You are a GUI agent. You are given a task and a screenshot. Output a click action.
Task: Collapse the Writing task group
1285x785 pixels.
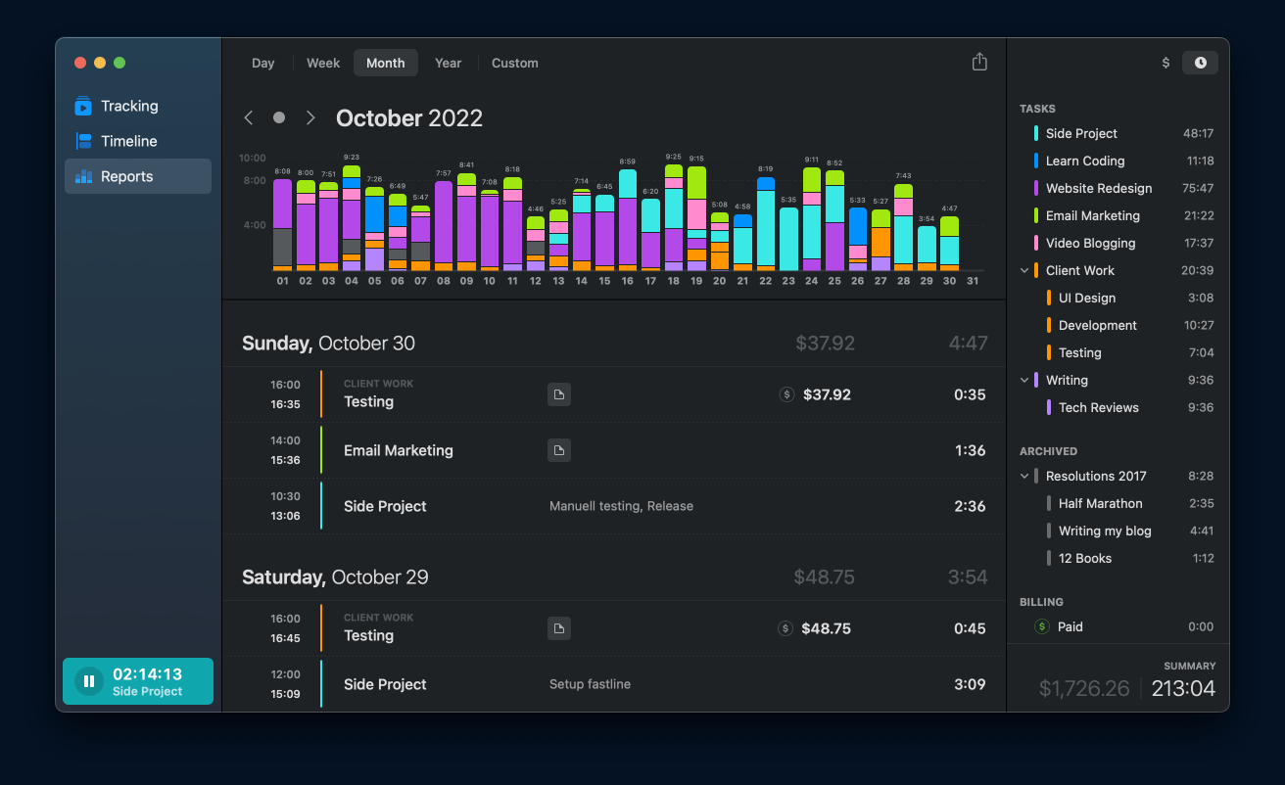(x=1024, y=380)
